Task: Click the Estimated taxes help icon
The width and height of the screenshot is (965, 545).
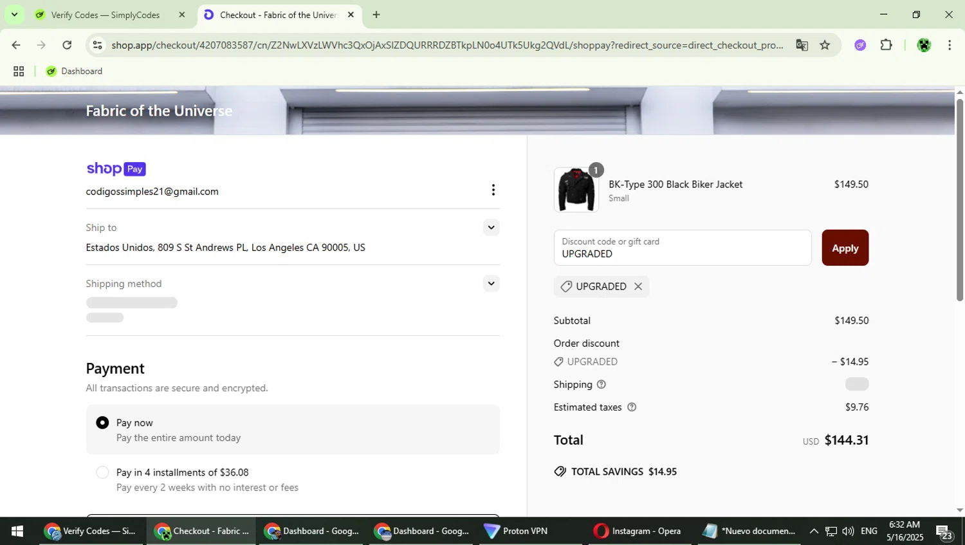Action: (x=632, y=407)
